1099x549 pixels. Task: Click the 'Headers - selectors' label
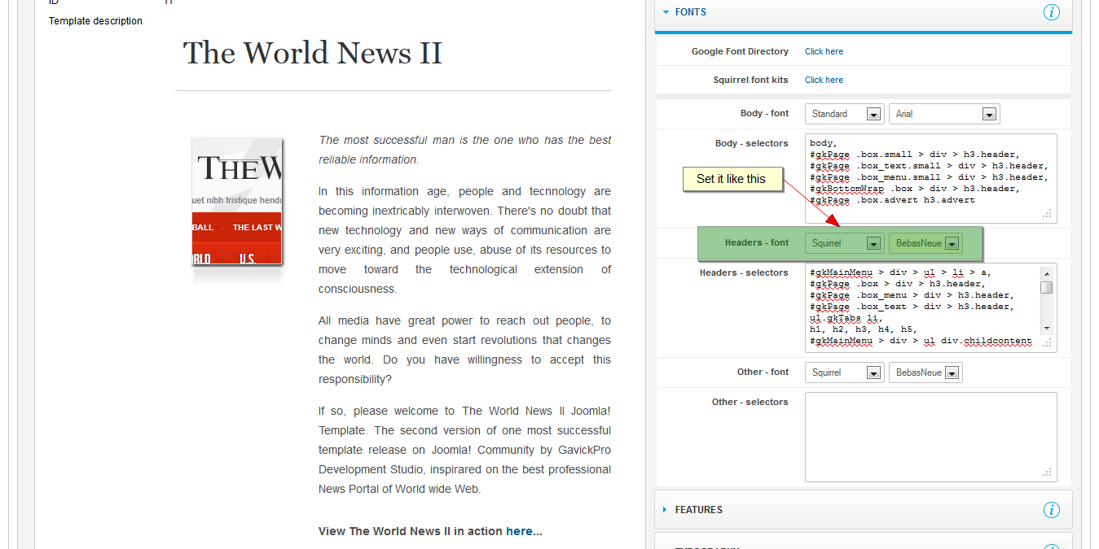[744, 272]
